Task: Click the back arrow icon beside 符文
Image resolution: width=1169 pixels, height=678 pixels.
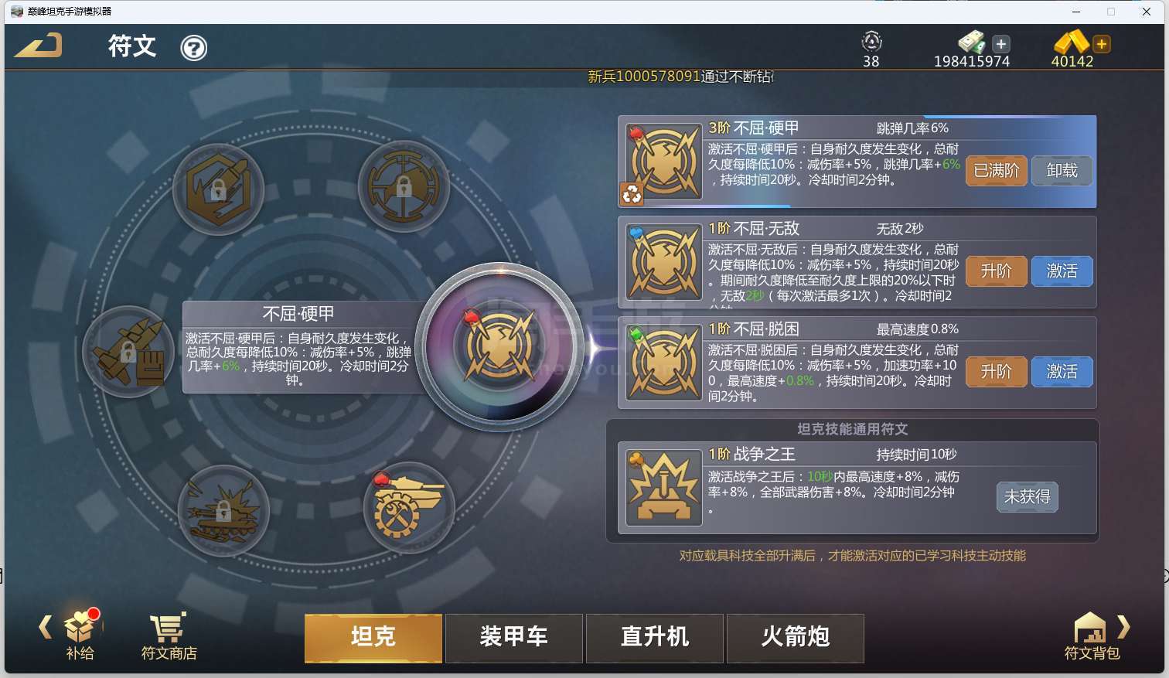Action: (38, 46)
